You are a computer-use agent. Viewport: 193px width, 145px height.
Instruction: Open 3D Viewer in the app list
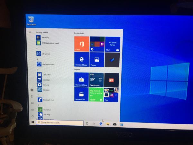pos(43,53)
